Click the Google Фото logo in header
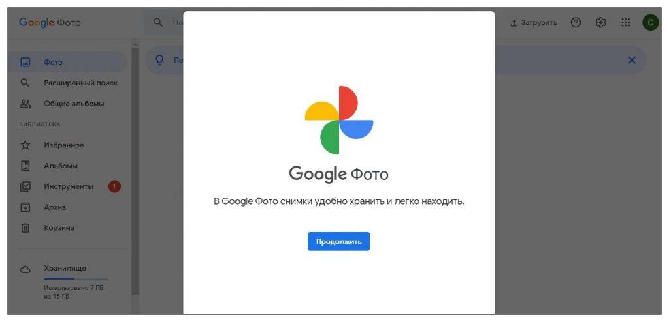The height and width of the screenshot is (322, 669). (x=50, y=23)
